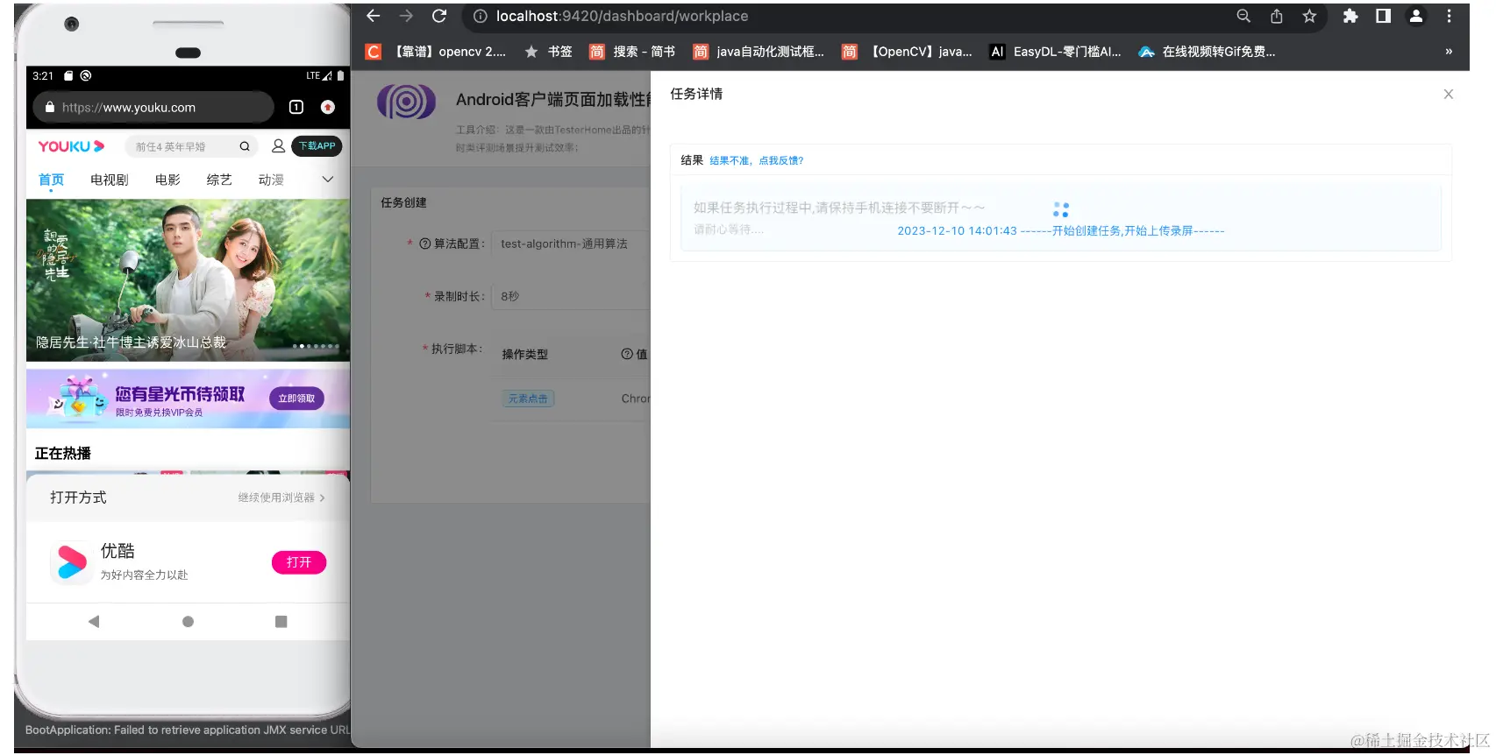1496x755 pixels.
Task: Click the help icon beside 值 column
Action: [x=627, y=354]
